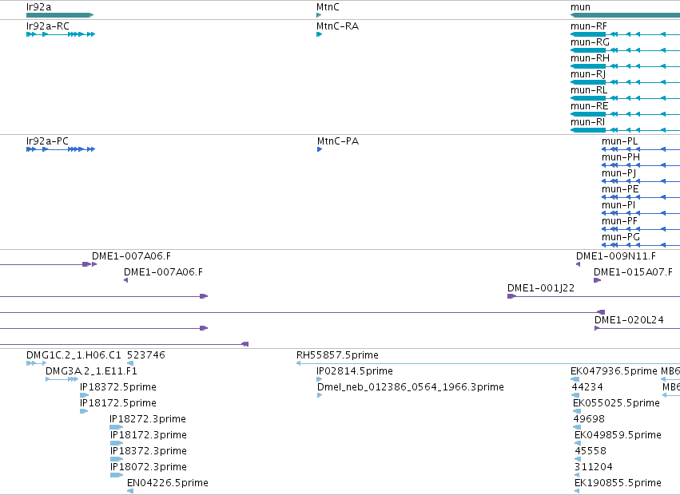The width and height of the screenshot is (680, 495).
Task: Select feature 49698
Action: click(x=577, y=427)
